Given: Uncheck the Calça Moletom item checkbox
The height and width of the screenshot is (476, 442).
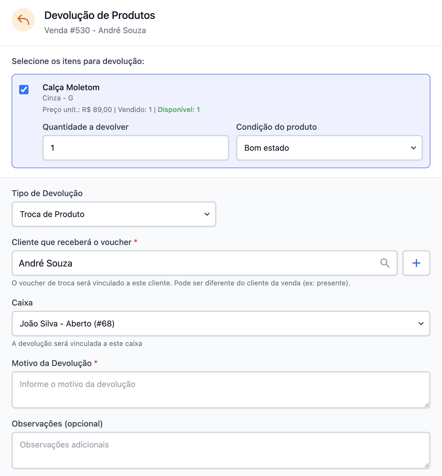Looking at the screenshot, I should coord(24,90).
